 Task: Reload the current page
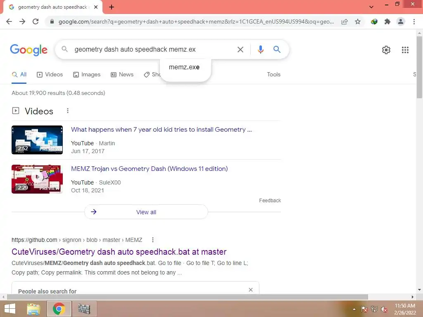click(x=36, y=21)
